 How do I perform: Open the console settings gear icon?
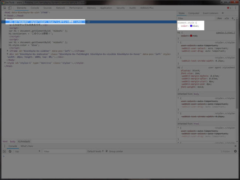(x=236, y=151)
